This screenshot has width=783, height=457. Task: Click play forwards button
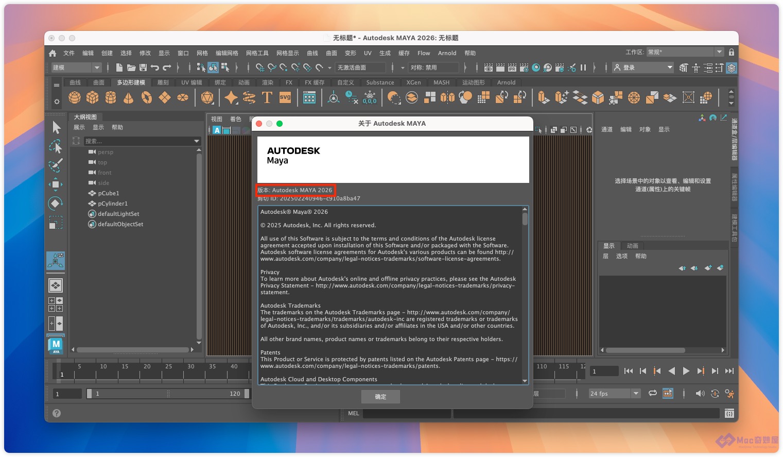(x=686, y=371)
